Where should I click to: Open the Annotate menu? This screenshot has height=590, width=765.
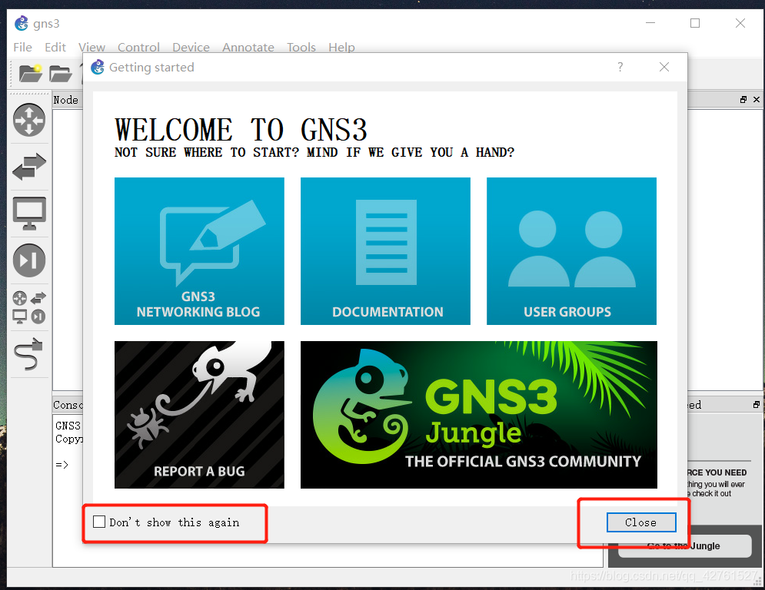coord(248,48)
